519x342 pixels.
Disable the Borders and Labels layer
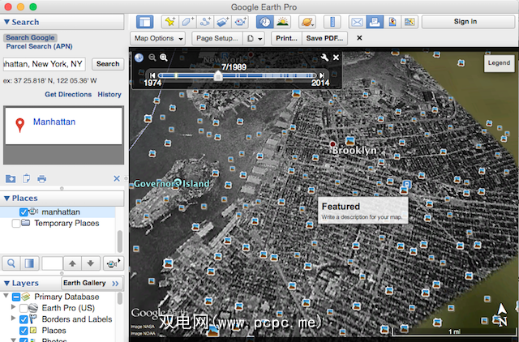pyautogui.click(x=24, y=319)
